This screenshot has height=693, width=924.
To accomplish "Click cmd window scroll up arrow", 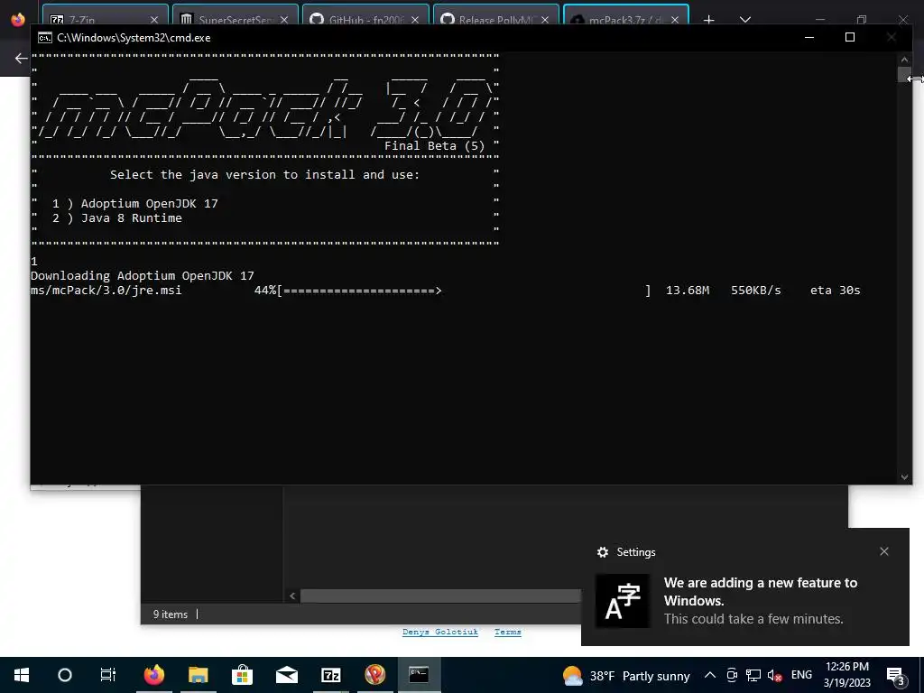I will 904,60.
